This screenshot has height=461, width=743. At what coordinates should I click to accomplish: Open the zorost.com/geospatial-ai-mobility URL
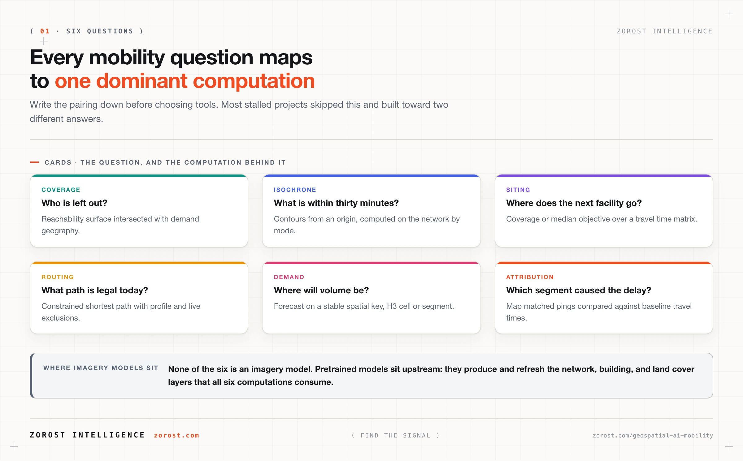tap(653, 435)
